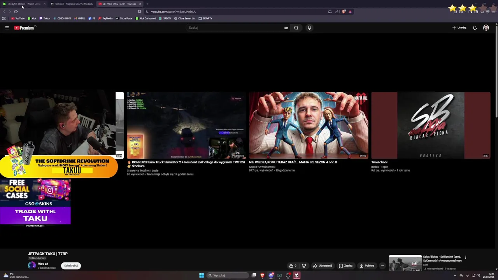Click the YouTube Premium logo
The height and width of the screenshot is (280, 498).
[x=25, y=28]
